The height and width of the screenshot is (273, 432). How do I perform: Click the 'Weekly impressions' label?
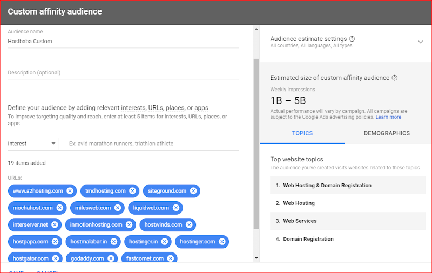tap(292, 90)
